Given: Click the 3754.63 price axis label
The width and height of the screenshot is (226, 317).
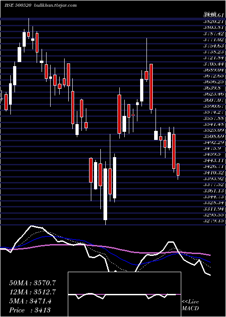Looking at the screenshot, I should pyautogui.click(x=213, y=45).
